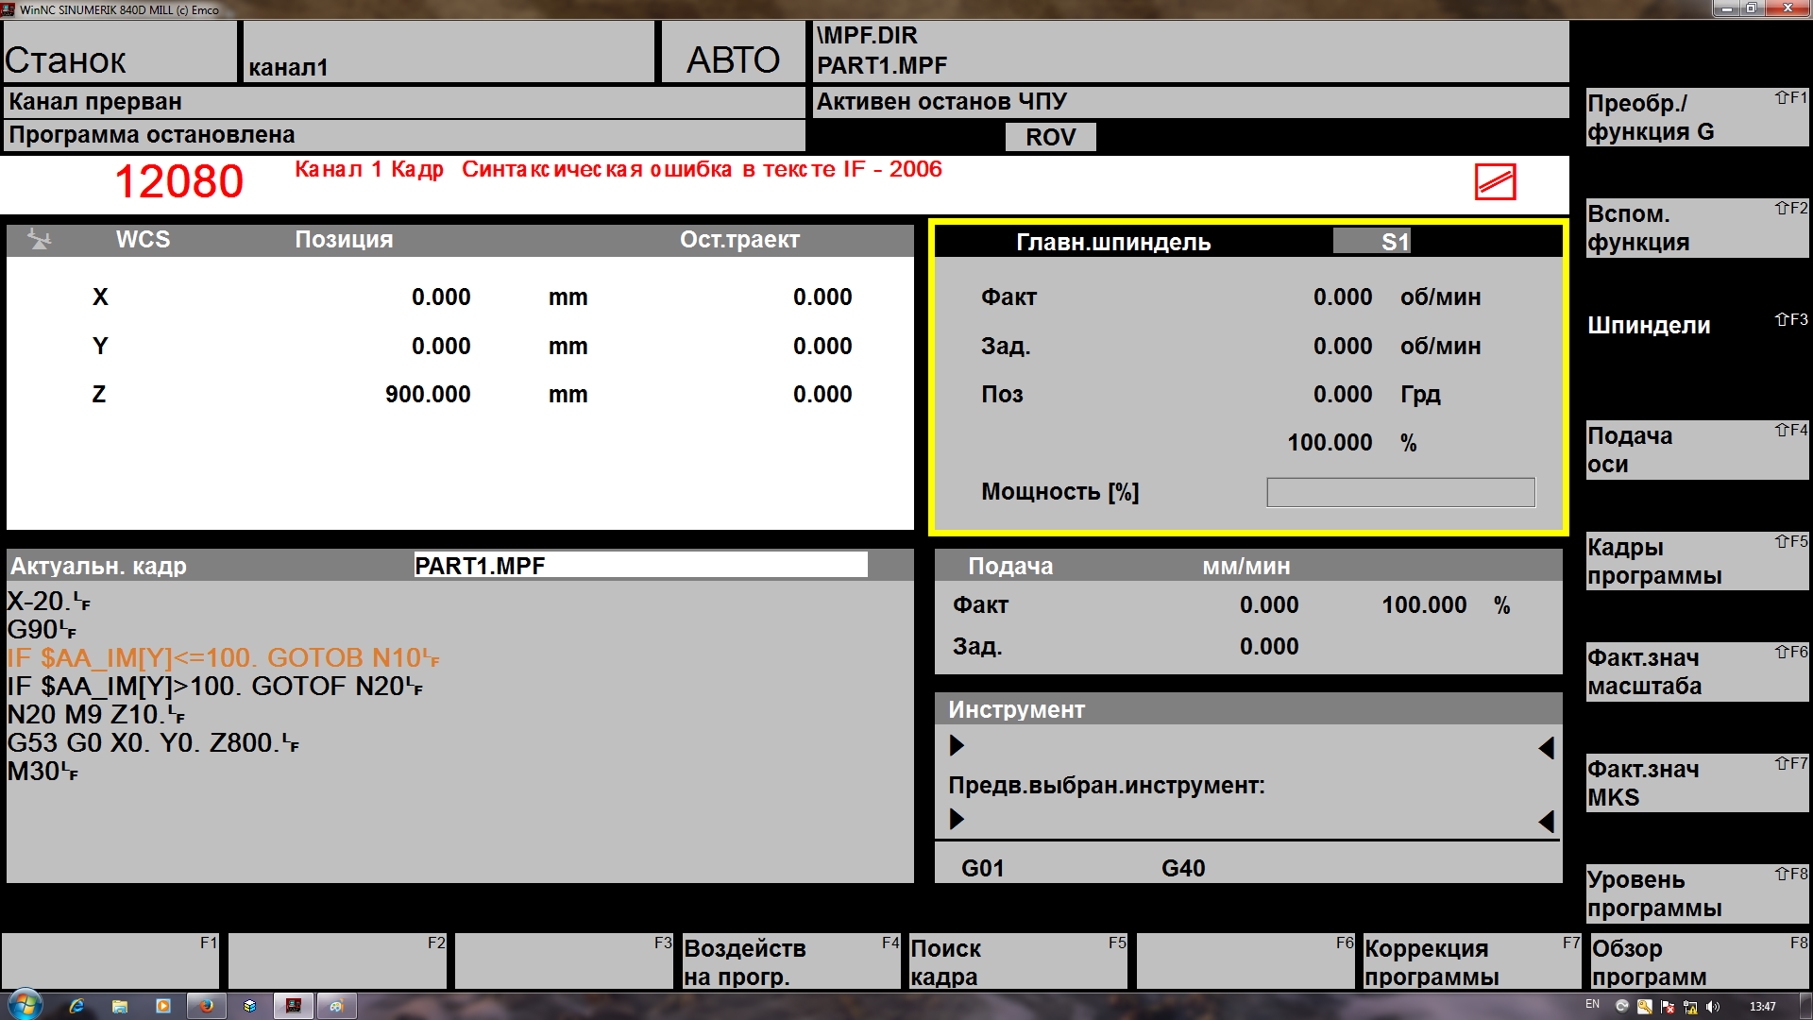Viewport: 1813px width, 1020px height.
Task: Click the grey circular arrow tray icon
Action: click(1622, 1007)
